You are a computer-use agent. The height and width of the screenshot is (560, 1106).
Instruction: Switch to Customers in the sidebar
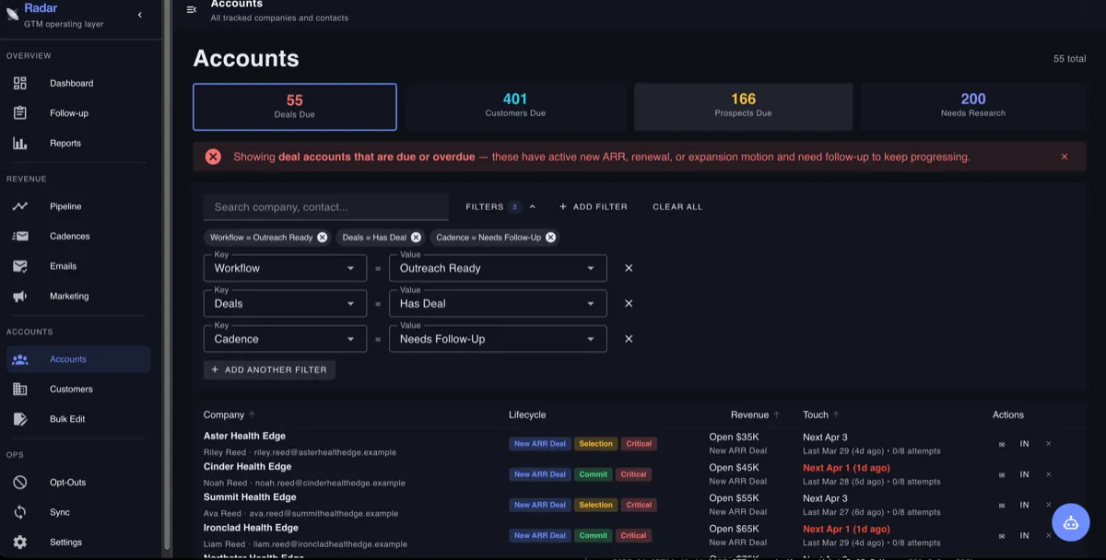click(x=20, y=389)
